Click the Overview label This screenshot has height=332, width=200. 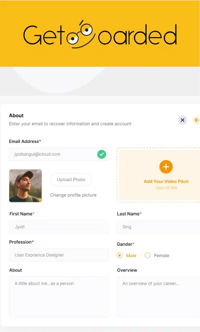pos(127,270)
